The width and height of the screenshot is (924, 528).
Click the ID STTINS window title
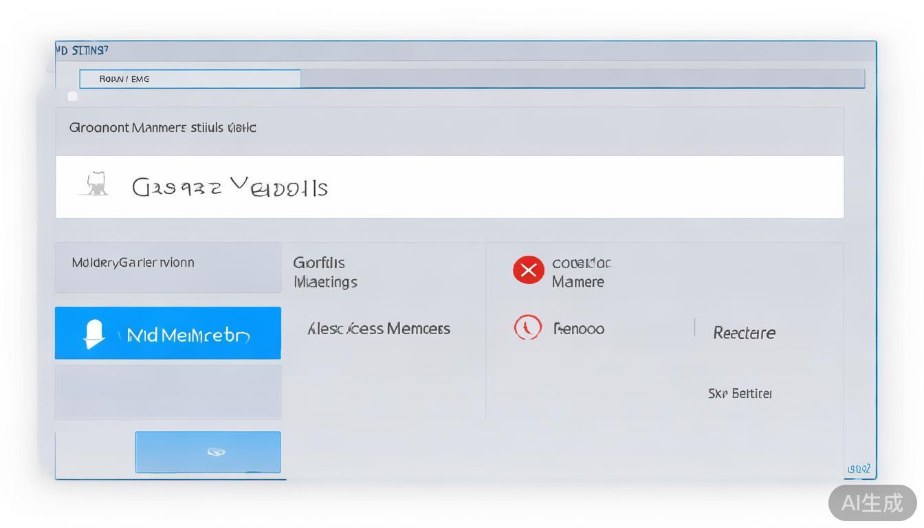point(82,51)
